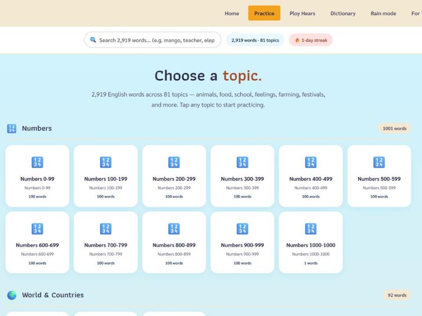Click the icon on Numbers 700-799 card

point(105,229)
